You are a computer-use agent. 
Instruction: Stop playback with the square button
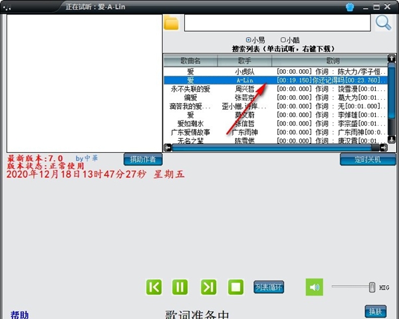235,287
